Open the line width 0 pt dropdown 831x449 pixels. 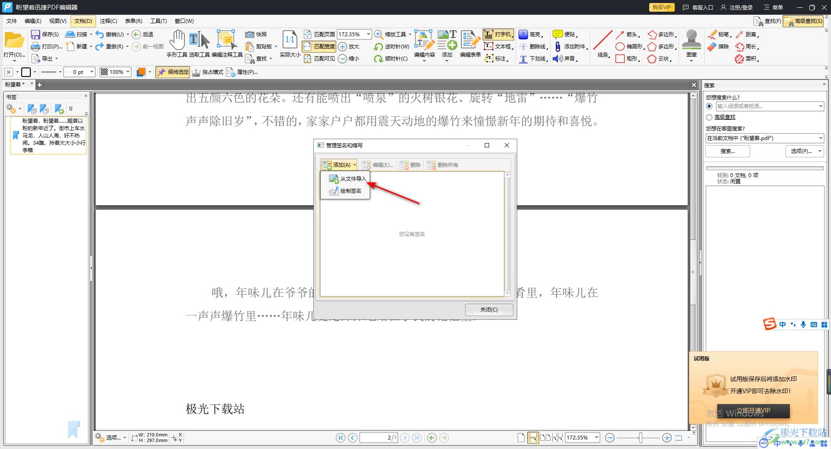92,72
